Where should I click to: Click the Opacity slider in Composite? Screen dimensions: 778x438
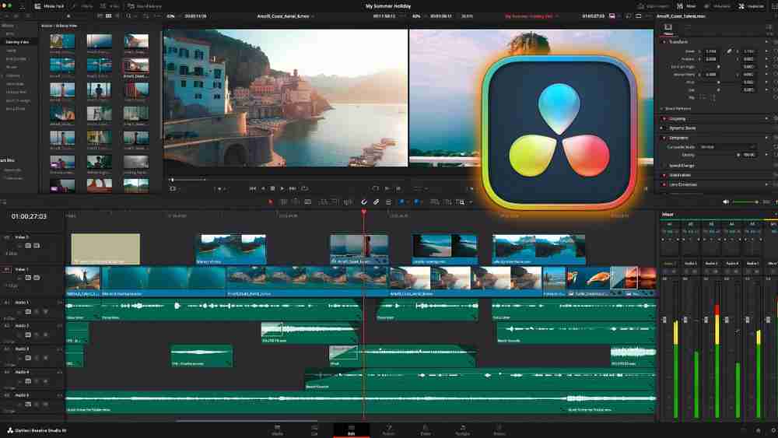click(x=720, y=155)
